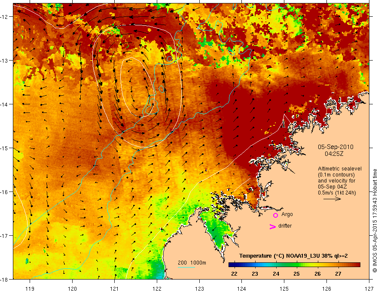Click the colorbar tick label '24'

point(276,274)
